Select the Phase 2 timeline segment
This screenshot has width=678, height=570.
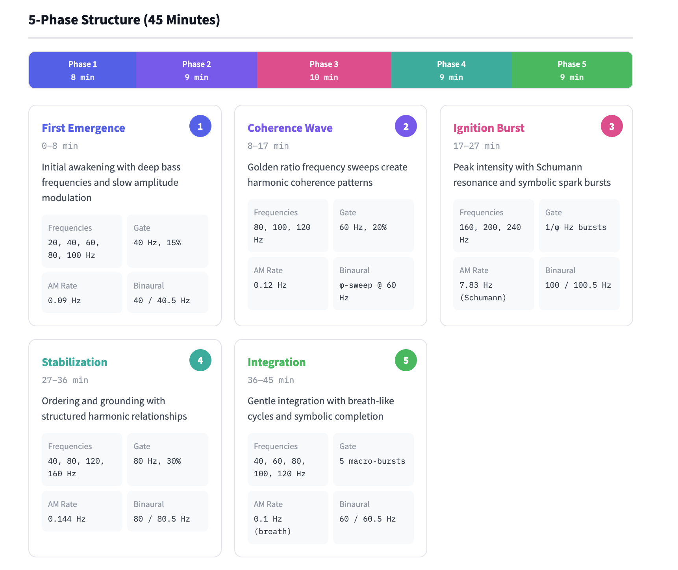tap(196, 70)
